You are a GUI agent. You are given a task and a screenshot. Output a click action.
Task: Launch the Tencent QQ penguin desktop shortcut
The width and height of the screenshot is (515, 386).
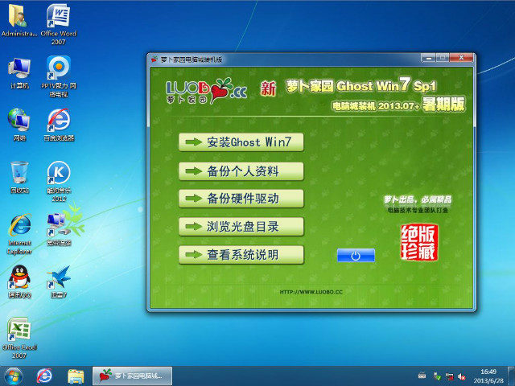19,281
